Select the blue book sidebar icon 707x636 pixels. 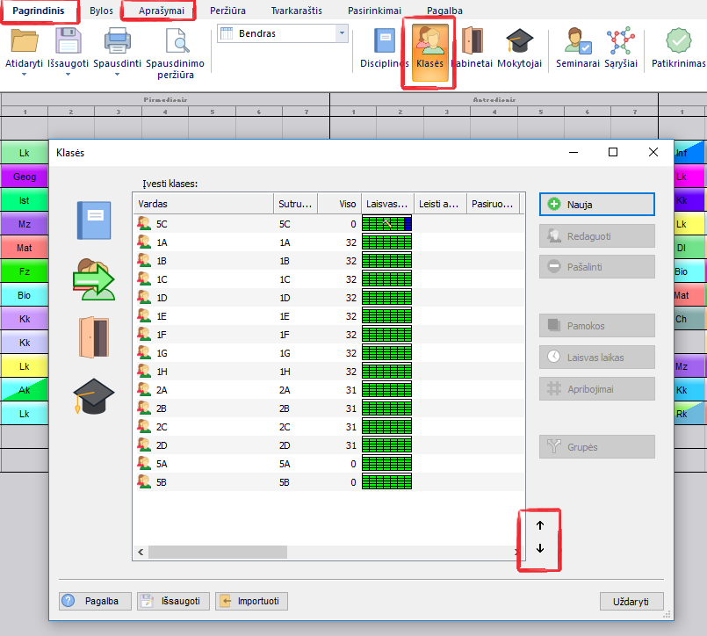point(94,220)
